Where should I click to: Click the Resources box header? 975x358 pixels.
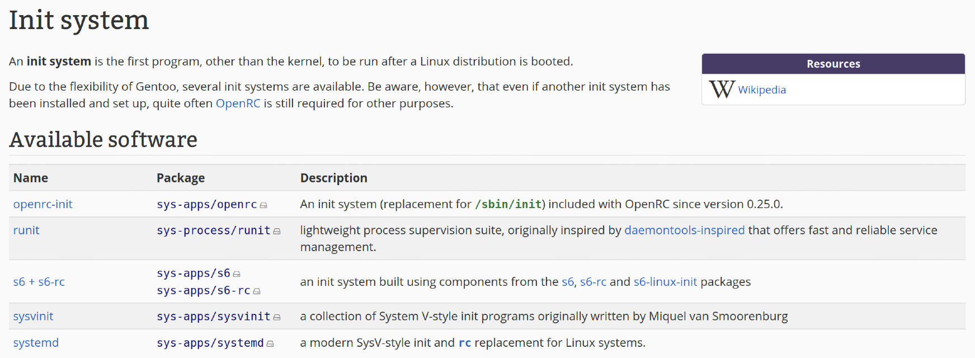tap(833, 64)
